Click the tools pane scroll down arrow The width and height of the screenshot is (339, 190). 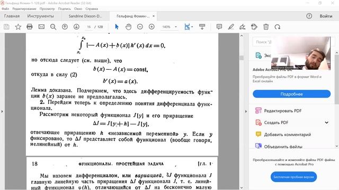pyautogui.click(x=337, y=146)
